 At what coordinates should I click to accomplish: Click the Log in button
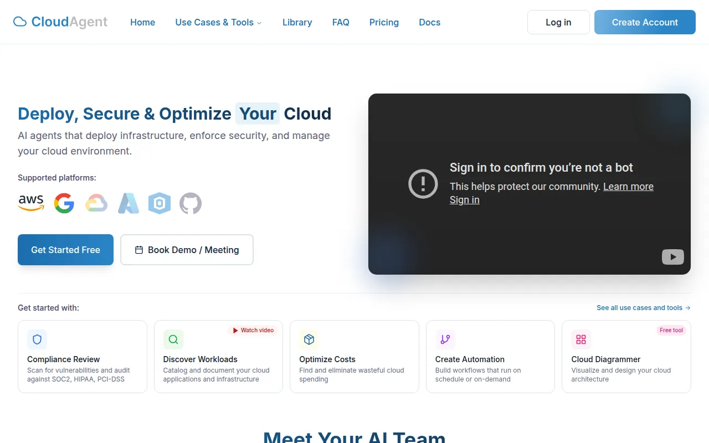click(558, 22)
